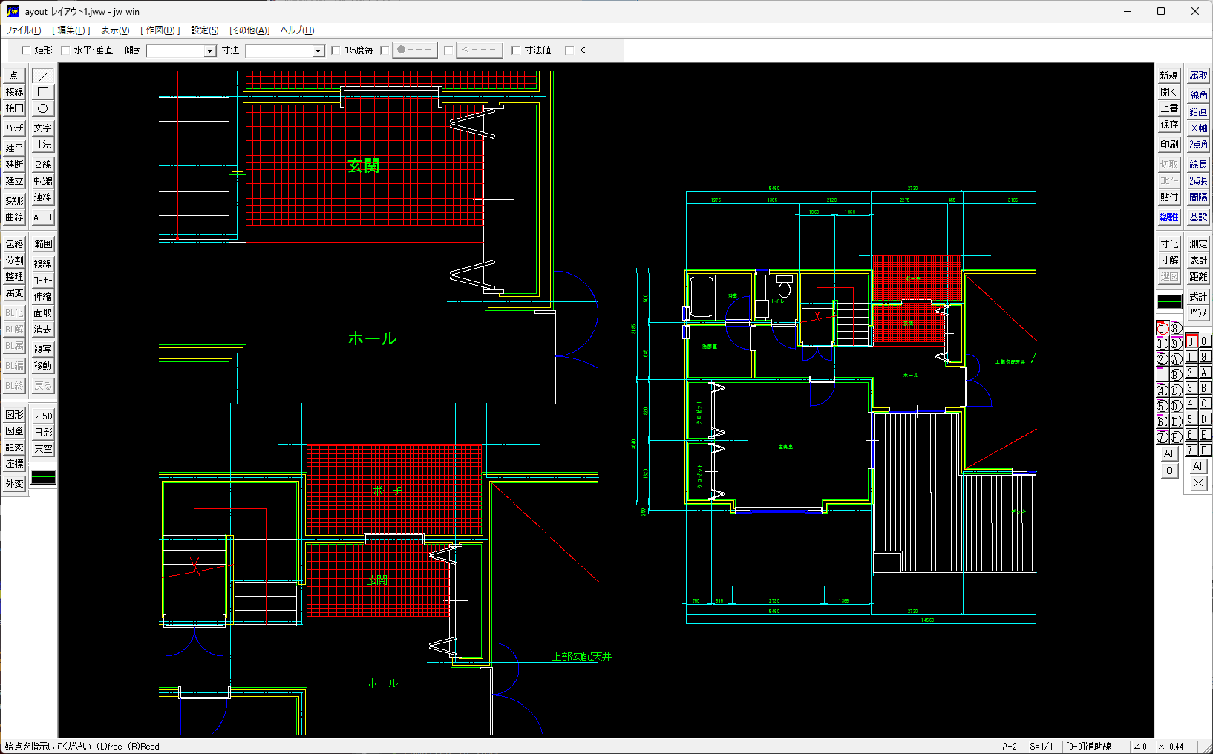Select the line drawing tool icon
Screen dimensions: 1213x754
coord(43,76)
